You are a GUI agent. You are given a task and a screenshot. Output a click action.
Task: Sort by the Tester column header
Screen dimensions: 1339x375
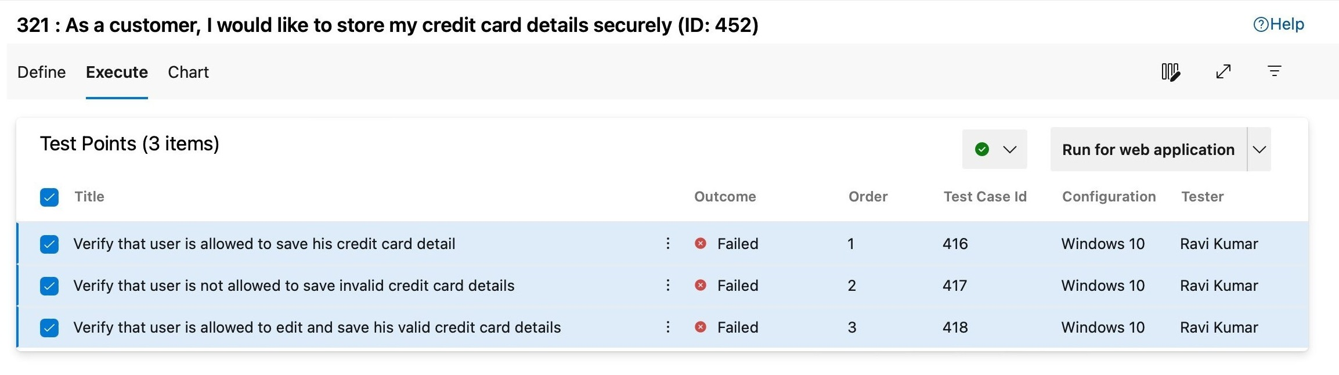[1202, 197]
